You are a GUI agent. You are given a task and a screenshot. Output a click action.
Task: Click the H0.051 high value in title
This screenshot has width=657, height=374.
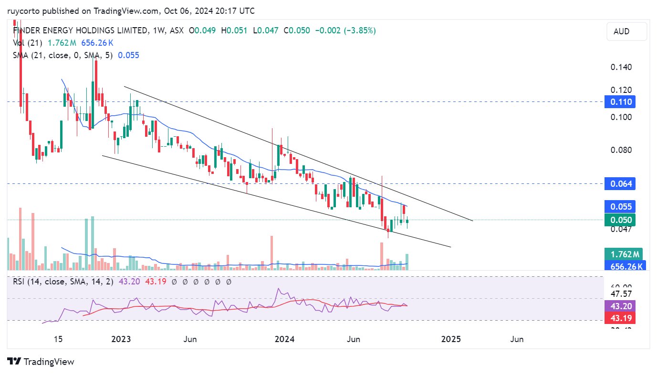point(234,30)
